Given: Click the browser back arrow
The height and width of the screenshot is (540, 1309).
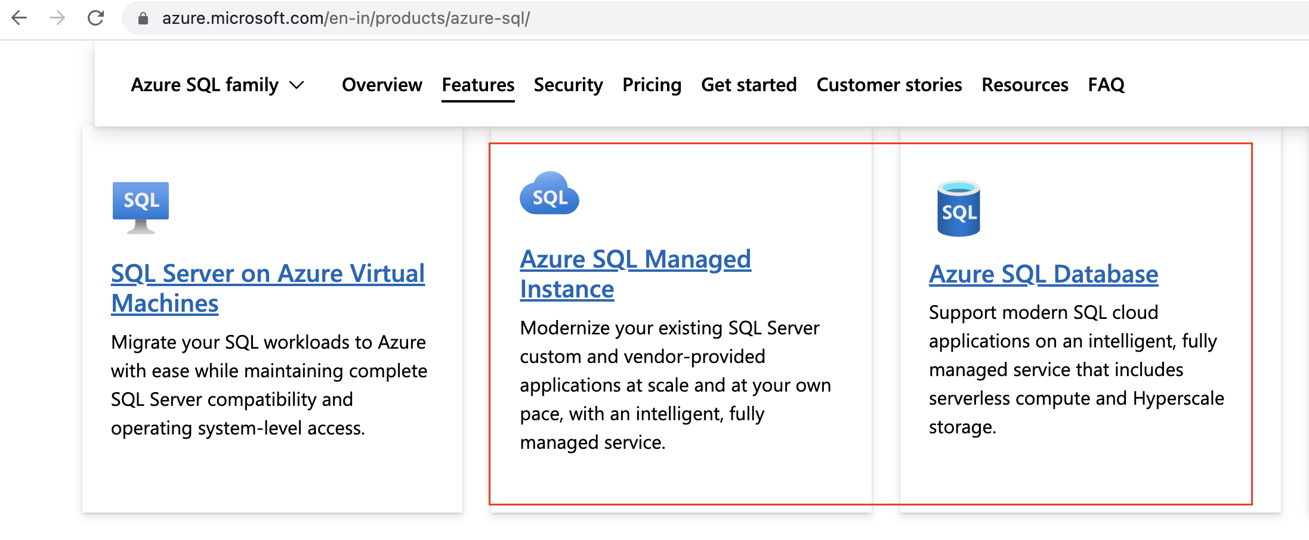Looking at the screenshot, I should tap(19, 18).
